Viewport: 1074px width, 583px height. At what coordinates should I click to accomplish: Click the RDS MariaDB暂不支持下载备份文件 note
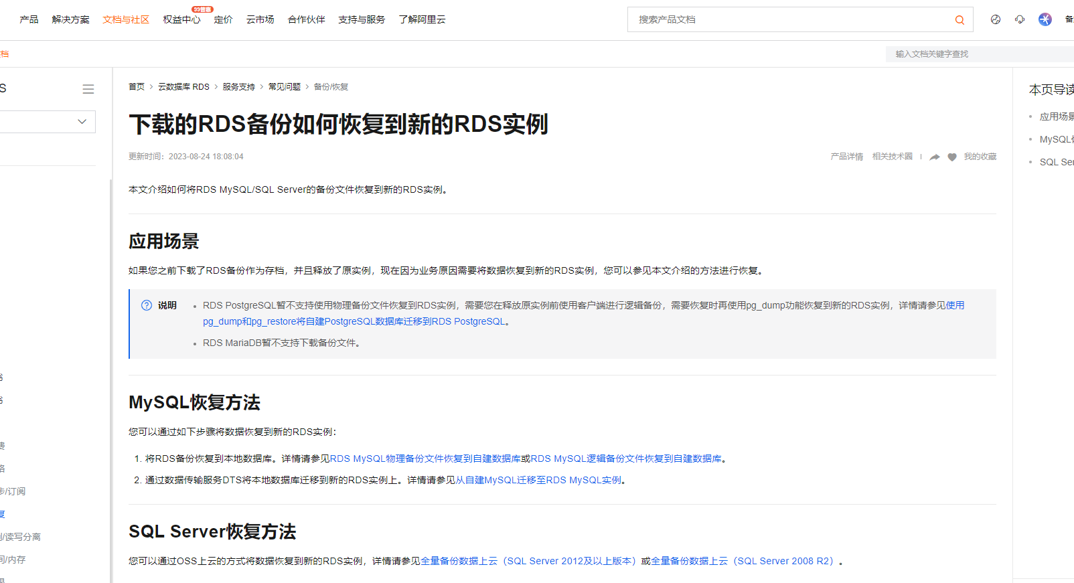283,343
